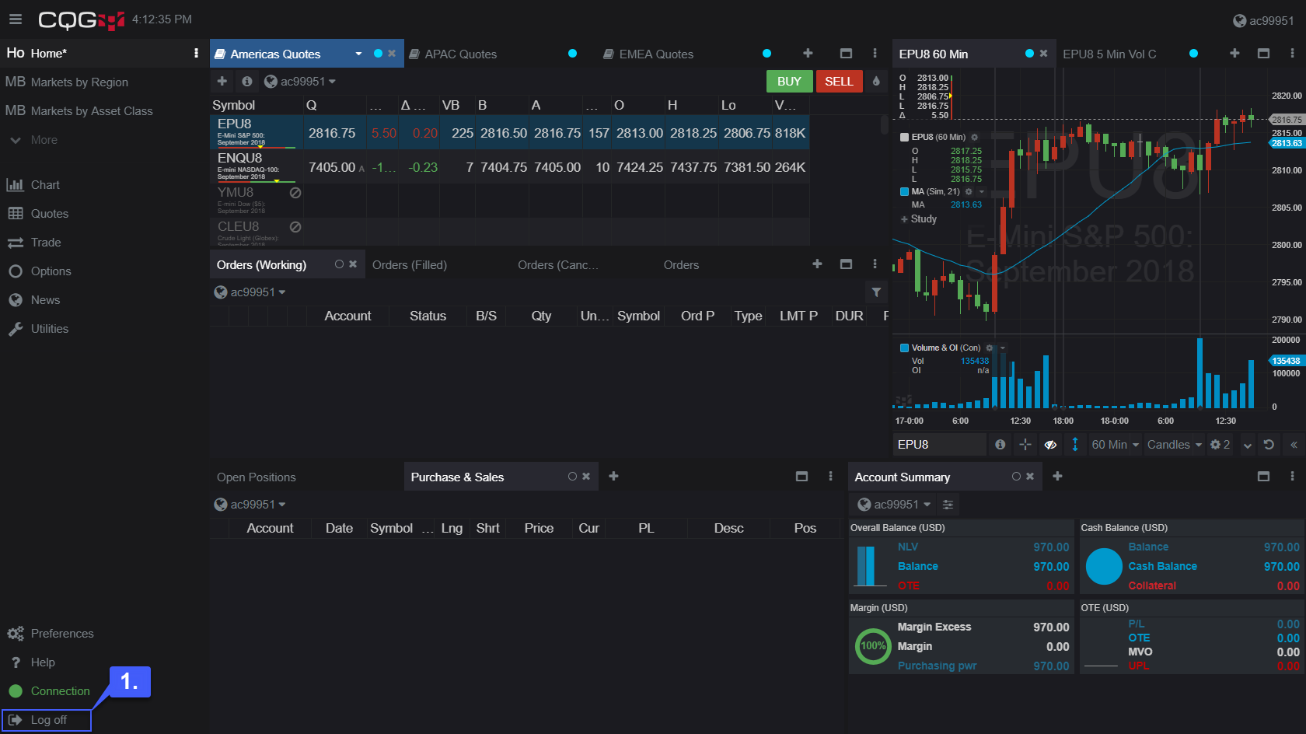Select the ENQU8 quote row

(510, 166)
